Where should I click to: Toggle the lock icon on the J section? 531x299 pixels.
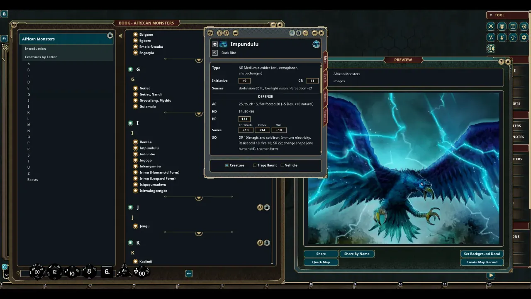(267, 207)
